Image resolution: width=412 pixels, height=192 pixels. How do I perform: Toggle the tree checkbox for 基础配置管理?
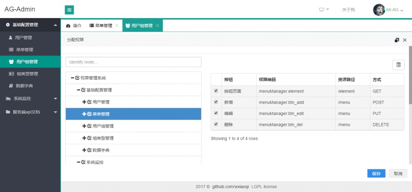[x=83, y=90]
